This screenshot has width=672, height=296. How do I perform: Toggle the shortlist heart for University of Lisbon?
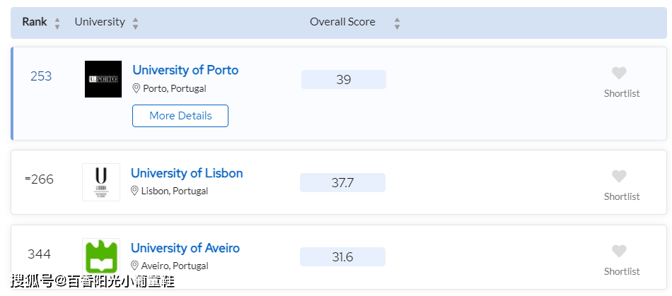(x=619, y=176)
